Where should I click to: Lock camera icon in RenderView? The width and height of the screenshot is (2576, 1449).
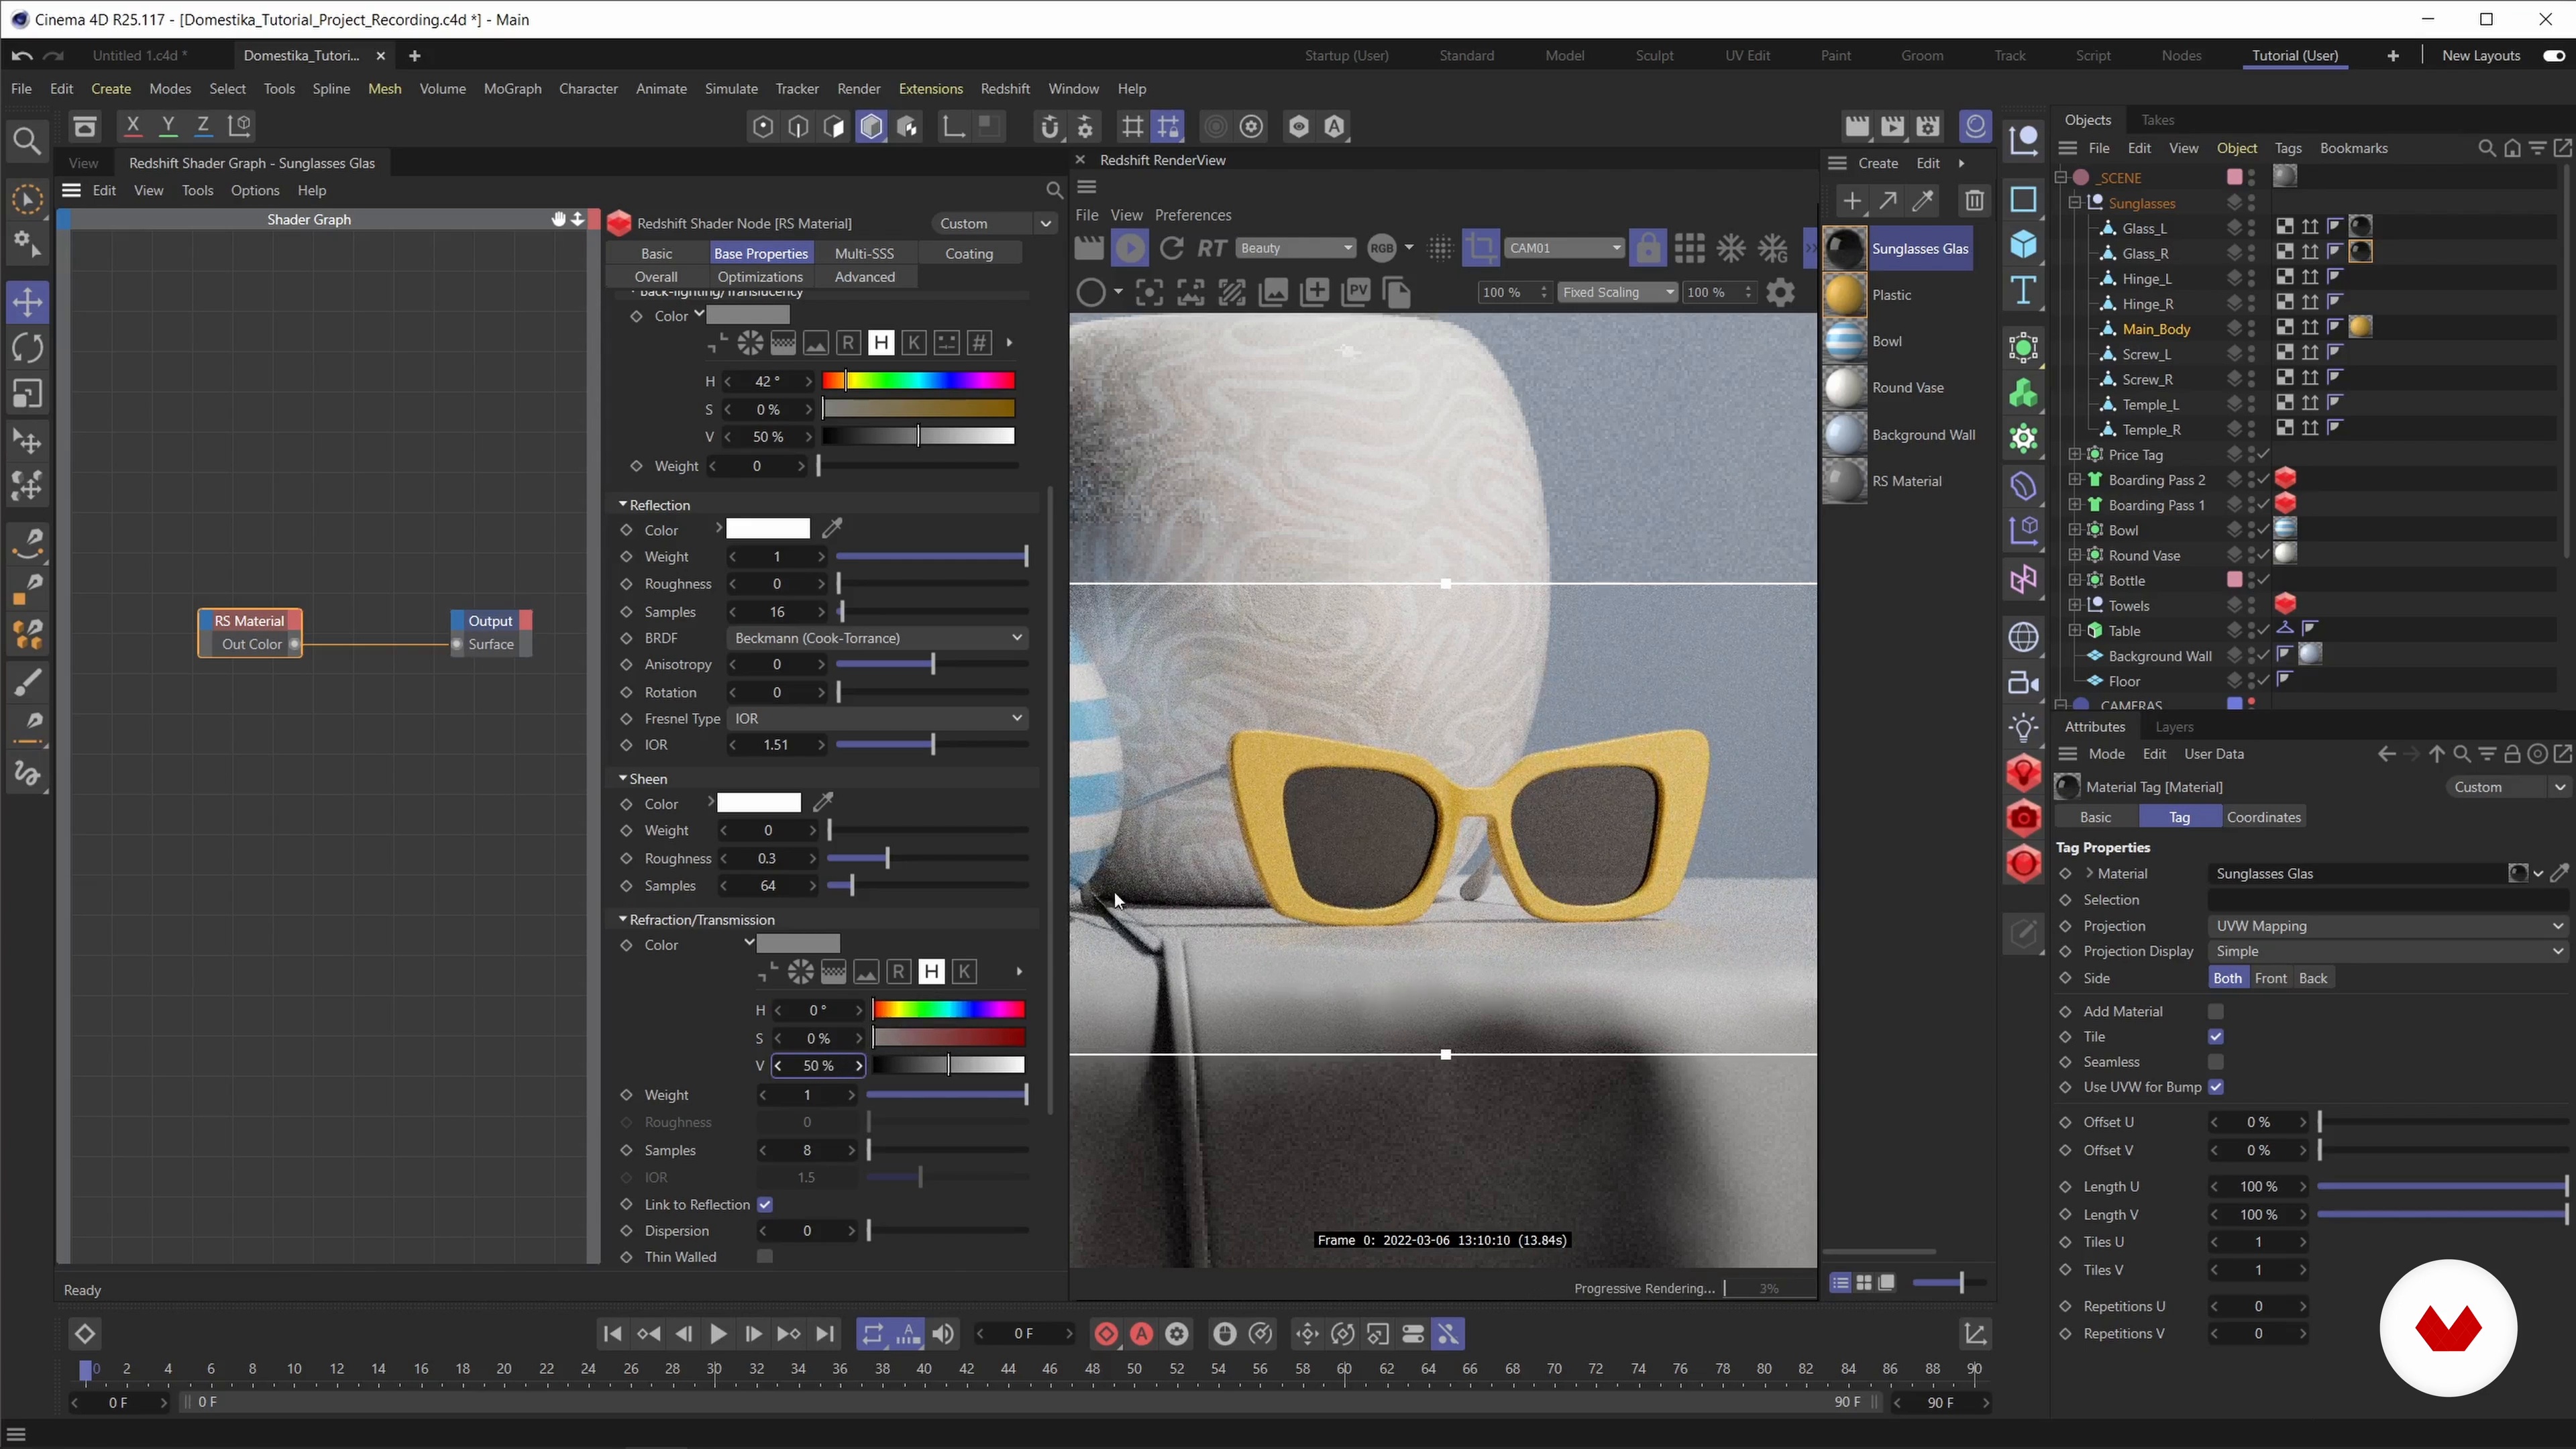(x=1647, y=248)
